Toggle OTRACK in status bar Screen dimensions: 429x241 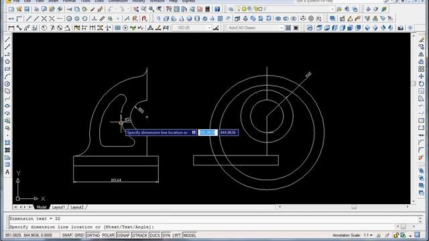pyautogui.click(x=139, y=235)
